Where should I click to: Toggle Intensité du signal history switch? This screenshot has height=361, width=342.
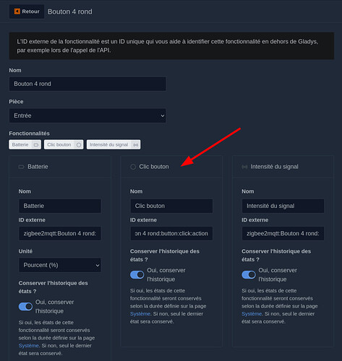pyautogui.click(x=249, y=274)
